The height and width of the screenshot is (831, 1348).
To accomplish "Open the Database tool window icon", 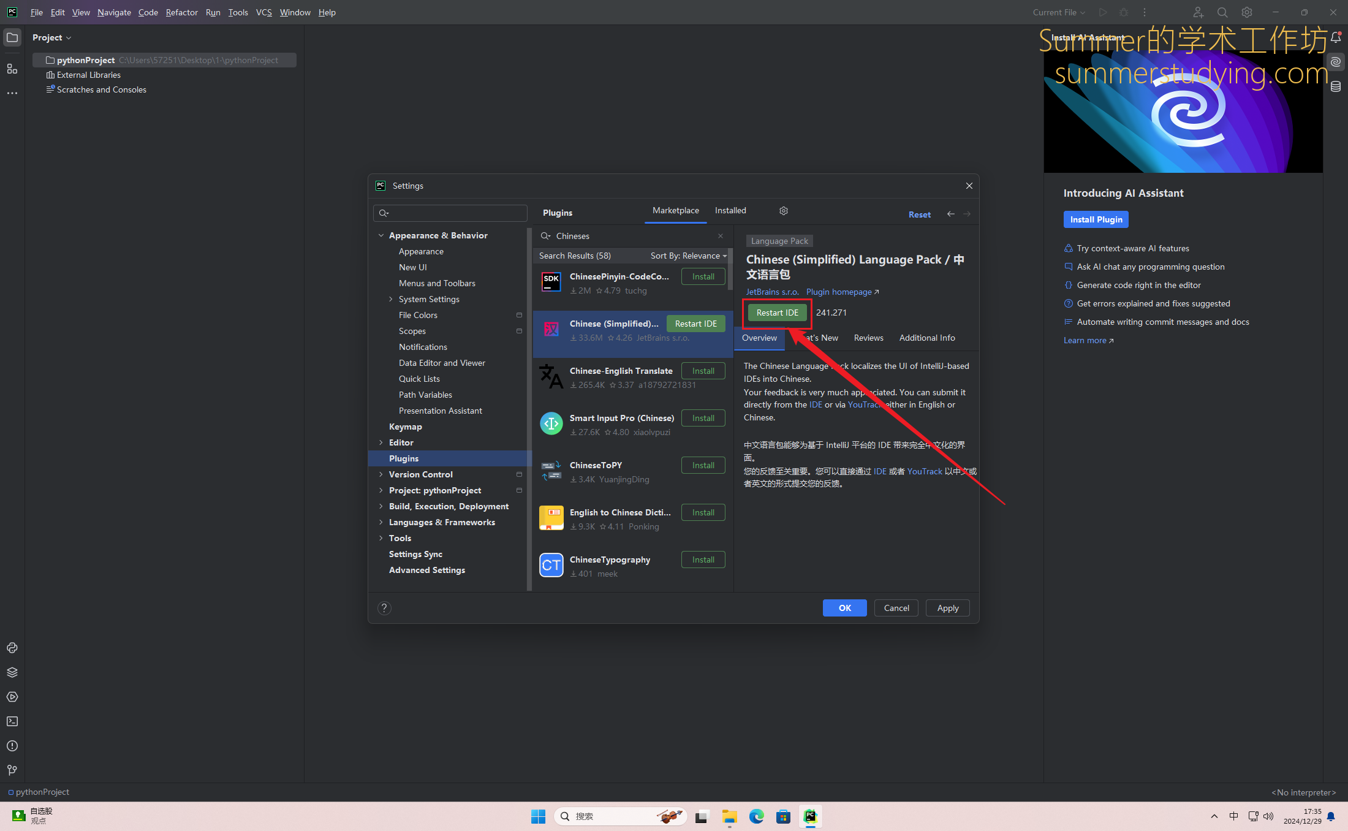I will tap(1336, 86).
